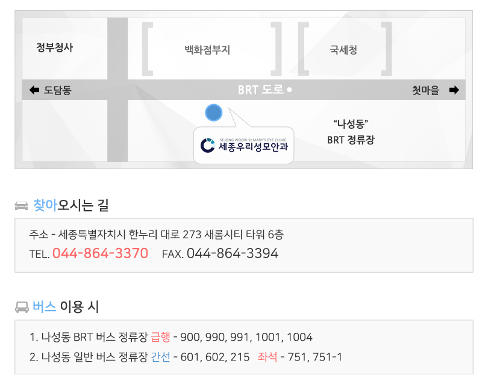Click the blue 간선 route label
The image size is (488, 390).
pos(161,357)
